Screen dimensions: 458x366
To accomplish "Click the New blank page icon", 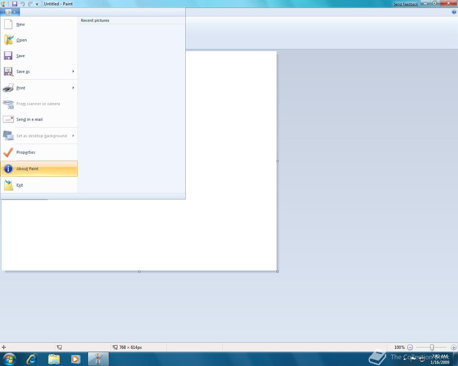I will tap(8, 24).
